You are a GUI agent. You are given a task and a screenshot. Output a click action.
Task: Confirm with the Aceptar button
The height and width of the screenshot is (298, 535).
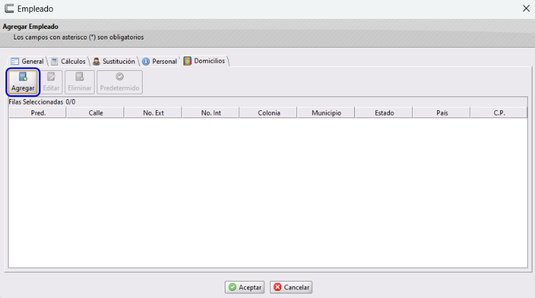point(244,287)
